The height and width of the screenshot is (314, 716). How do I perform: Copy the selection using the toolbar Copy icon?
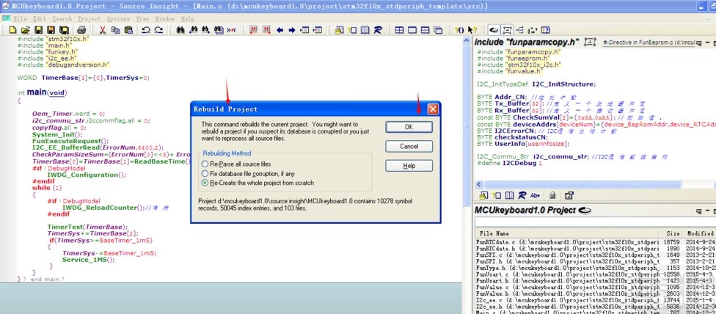(x=115, y=30)
